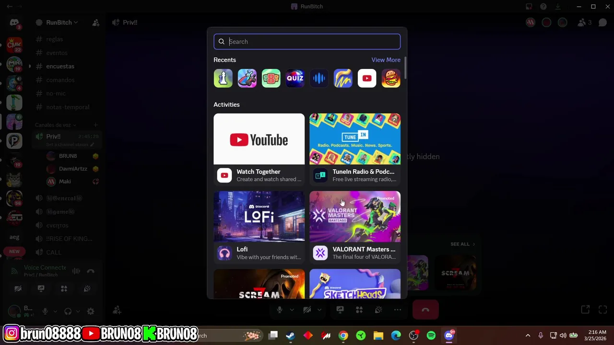Focus the activity Search field
Viewport: 614px width, 345px height.
pyautogui.click(x=307, y=42)
